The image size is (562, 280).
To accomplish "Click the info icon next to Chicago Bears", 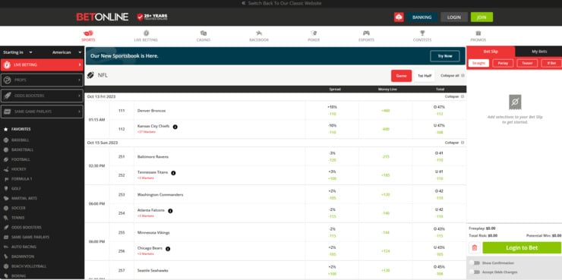I will coord(168,249).
